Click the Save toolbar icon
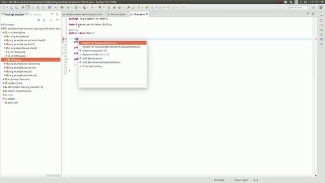This screenshot has width=325, height=183. [12, 8]
